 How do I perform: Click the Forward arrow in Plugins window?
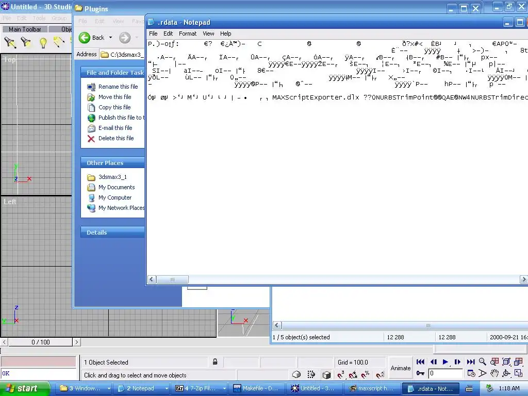pyautogui.click(x=125, y=38)
